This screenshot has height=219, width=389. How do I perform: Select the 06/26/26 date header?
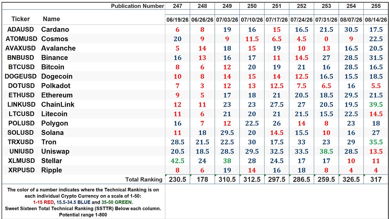[x=202, y=20]
